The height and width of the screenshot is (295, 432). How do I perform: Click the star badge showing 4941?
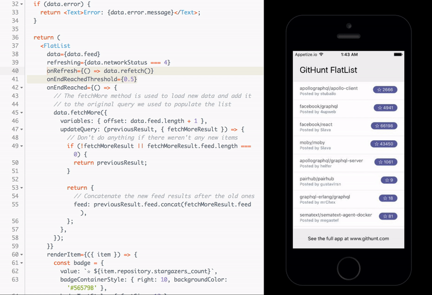point(386,108)
